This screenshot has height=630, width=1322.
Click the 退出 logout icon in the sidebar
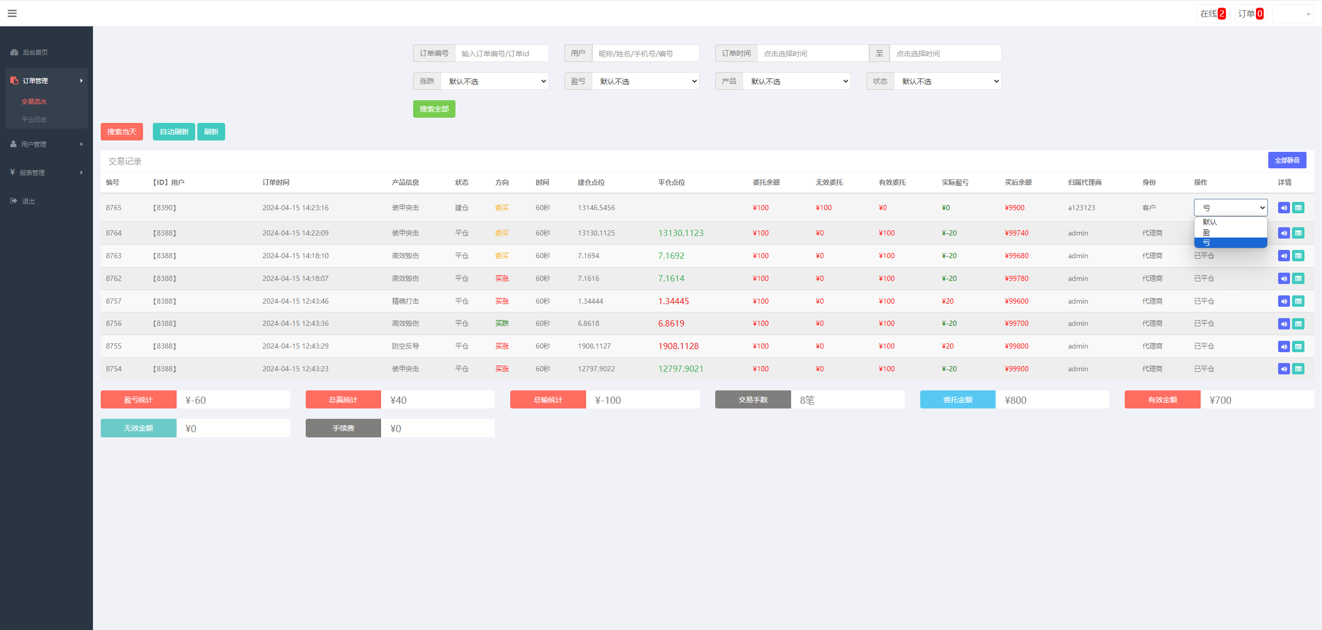(14, 201)
